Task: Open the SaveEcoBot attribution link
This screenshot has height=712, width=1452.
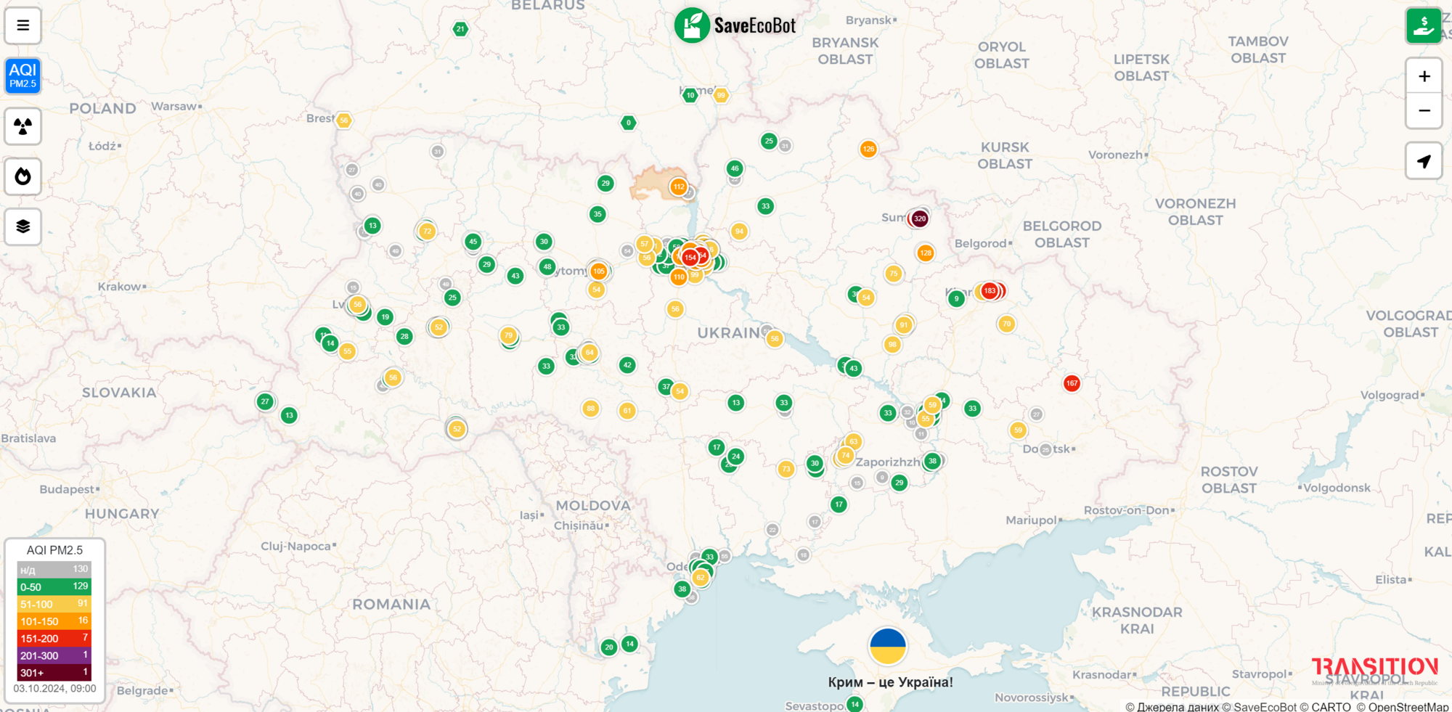Action: (x=1265, y=706)
